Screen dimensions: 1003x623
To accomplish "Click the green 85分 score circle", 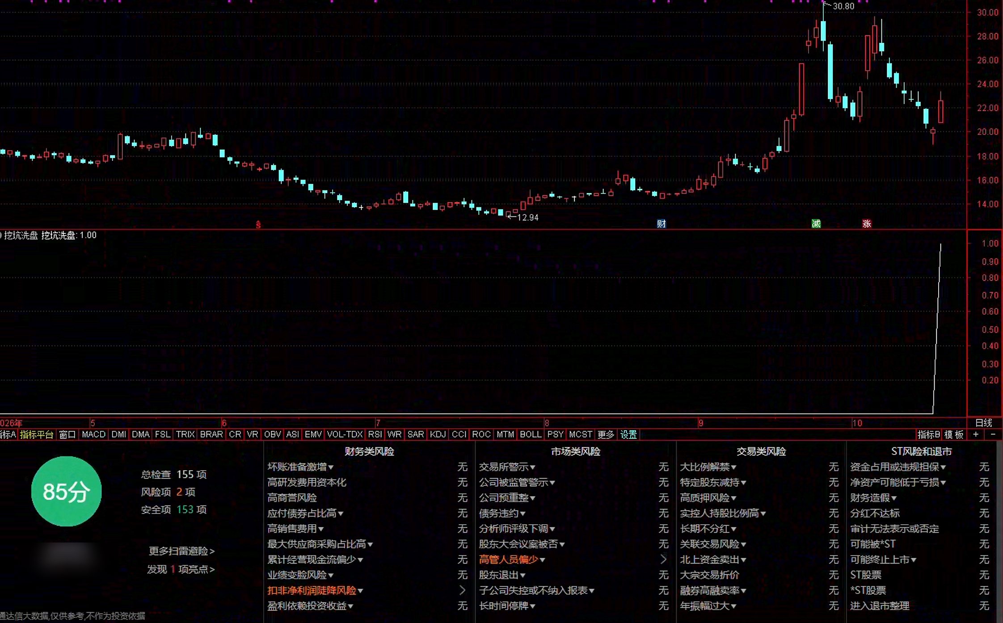I will [x=67, y=491].
